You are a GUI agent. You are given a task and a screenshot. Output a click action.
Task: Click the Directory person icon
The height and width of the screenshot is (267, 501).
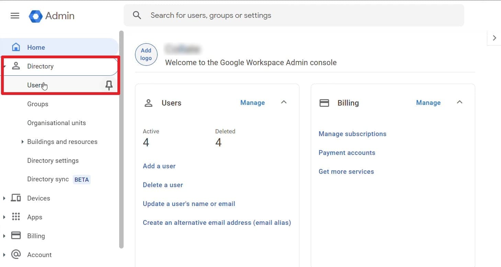pyautogui.click(x=16, y=66)
